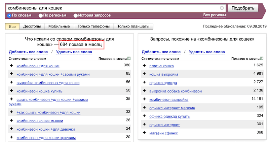Add 'магазин сфинкс' with plus icon
This screenshot has height=142, width=269.
tap(144, 133)
